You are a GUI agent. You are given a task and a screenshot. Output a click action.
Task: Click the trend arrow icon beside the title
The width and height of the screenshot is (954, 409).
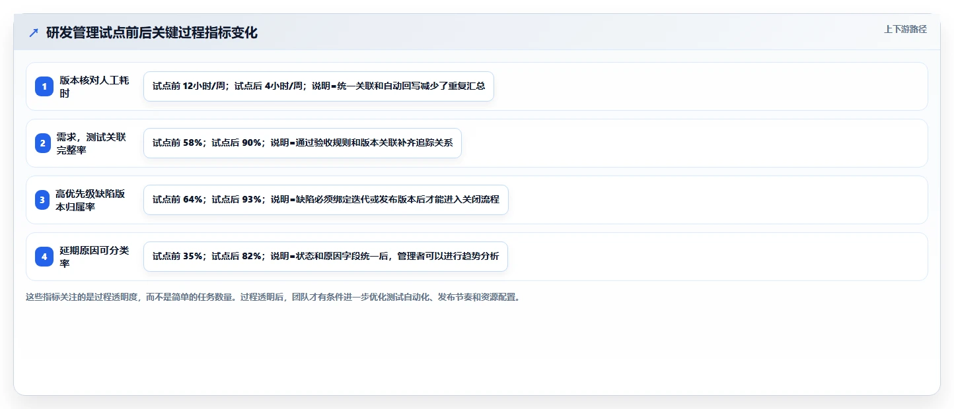coord(34,32)
